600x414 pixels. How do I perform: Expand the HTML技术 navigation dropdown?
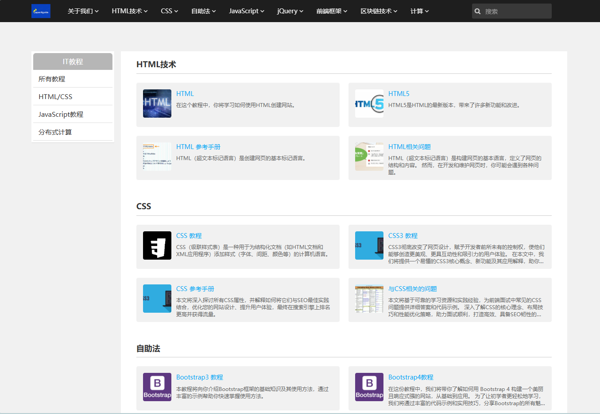click(129, 11)
